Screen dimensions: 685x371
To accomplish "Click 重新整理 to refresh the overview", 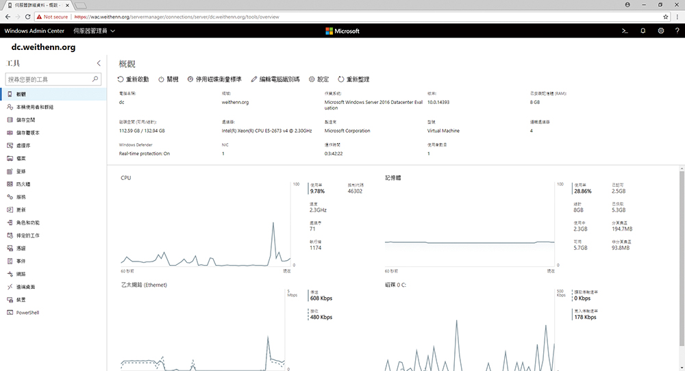I will click(x=353, y=79).
